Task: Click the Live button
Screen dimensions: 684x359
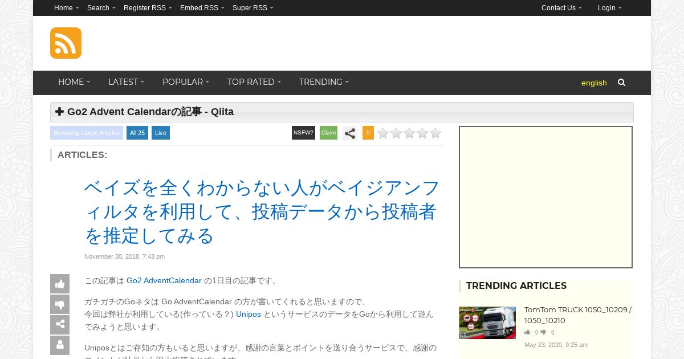Action: (x=161, y=133)
